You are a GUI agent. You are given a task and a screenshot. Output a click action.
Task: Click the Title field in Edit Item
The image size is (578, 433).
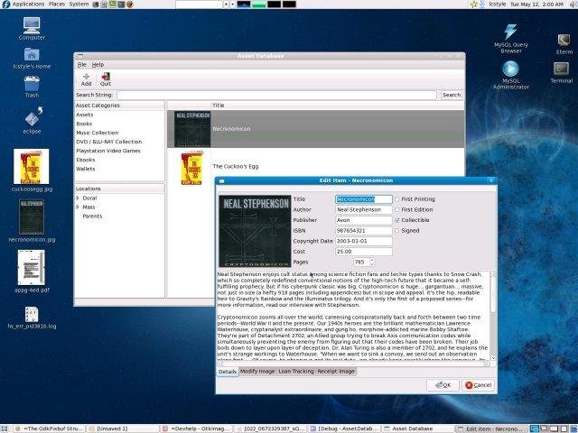(363, 199)
